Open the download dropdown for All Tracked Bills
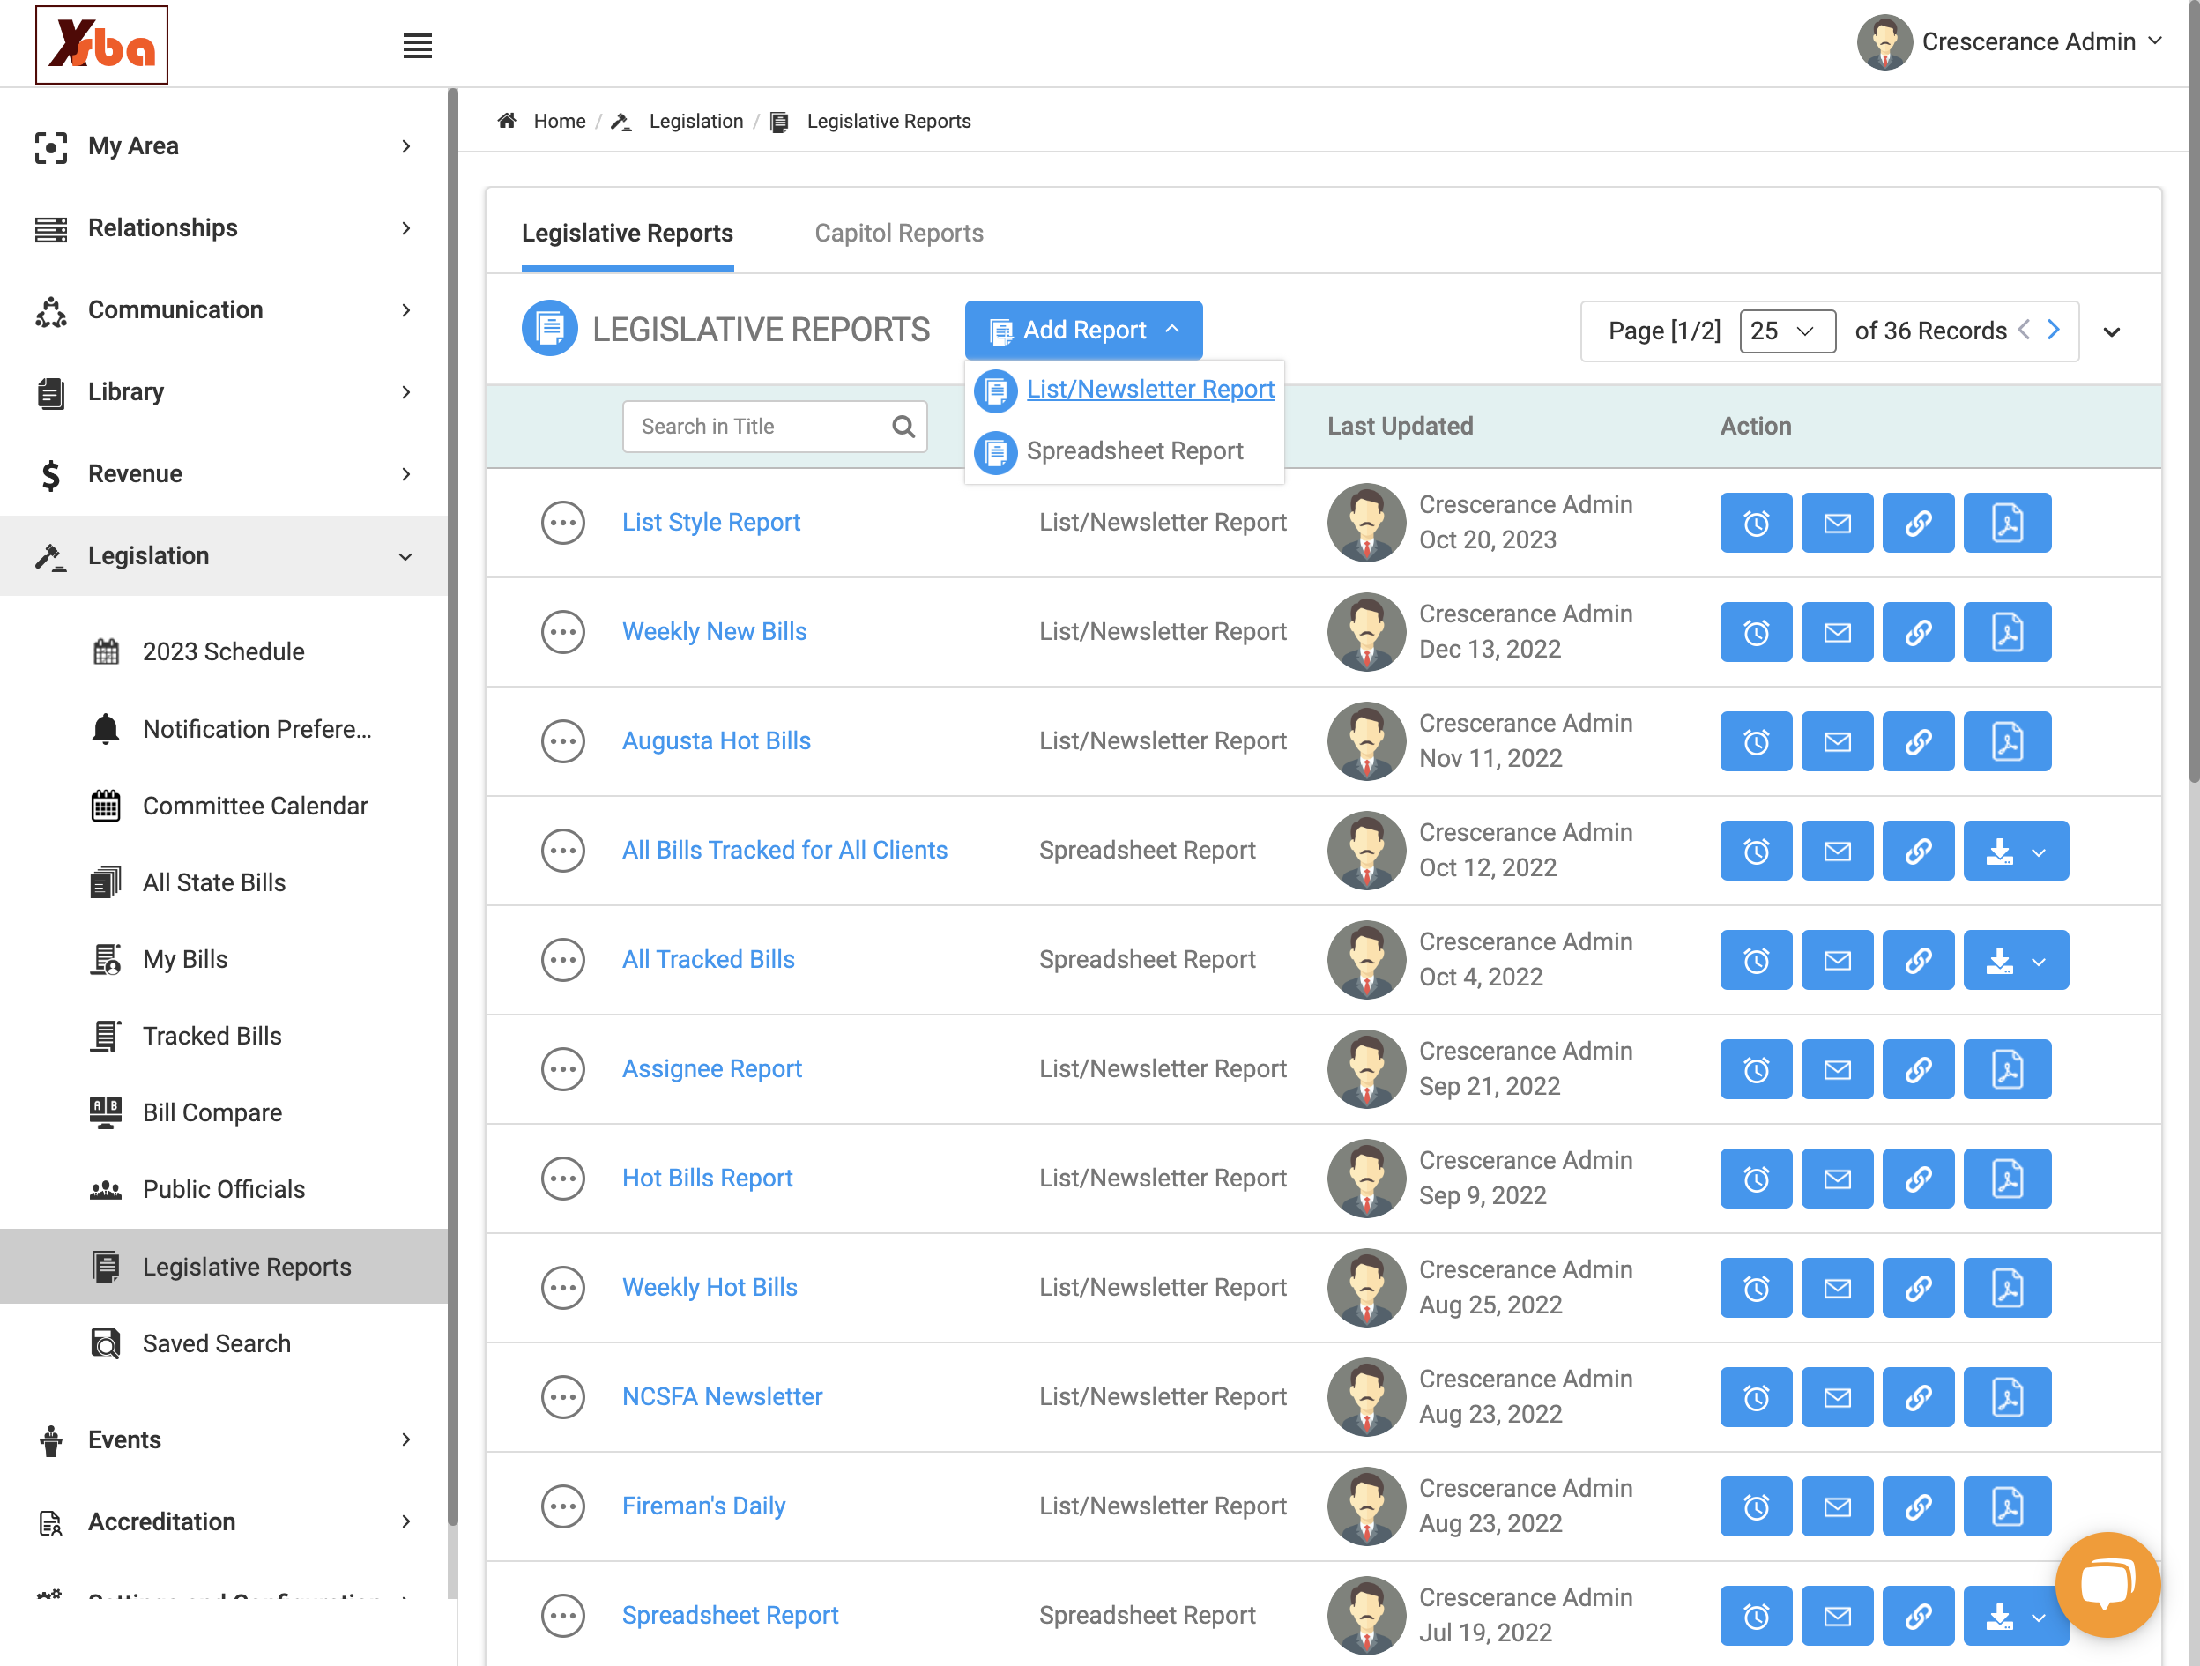 point(2016,960)
